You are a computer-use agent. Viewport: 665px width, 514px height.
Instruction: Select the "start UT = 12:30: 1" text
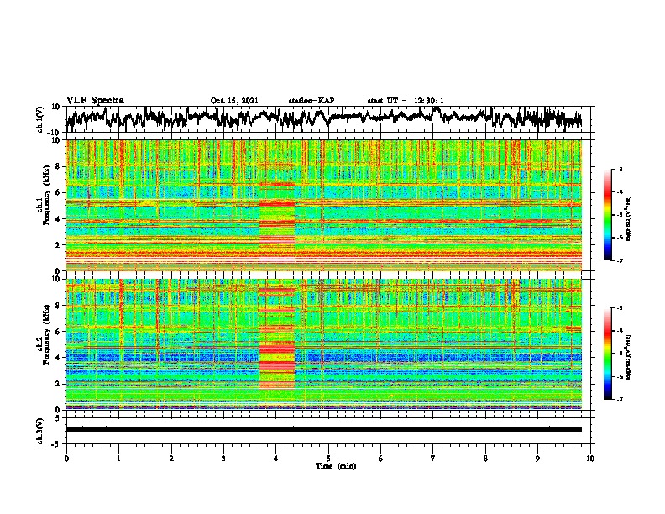click(406, 101)
